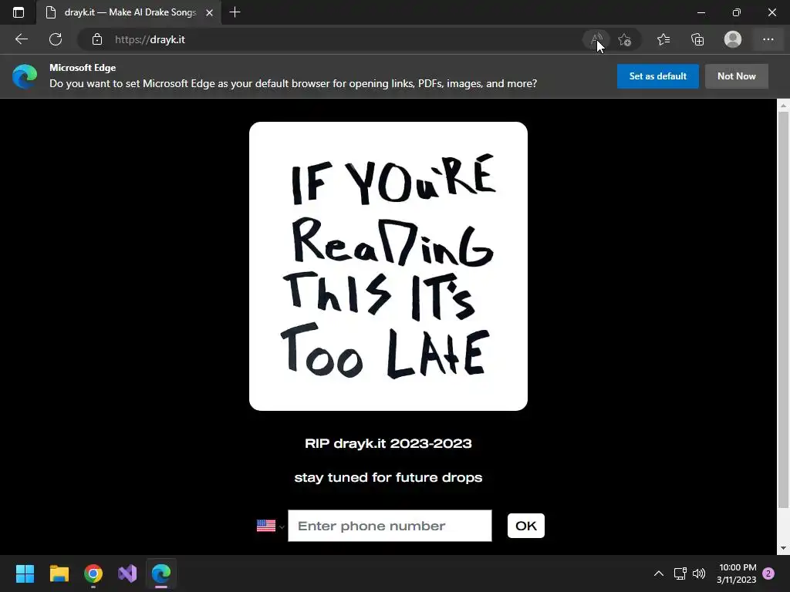Screen dimensions: 790x592
Task: Switch to Google Chrome in the taskbar
Action: click(93, 573)
